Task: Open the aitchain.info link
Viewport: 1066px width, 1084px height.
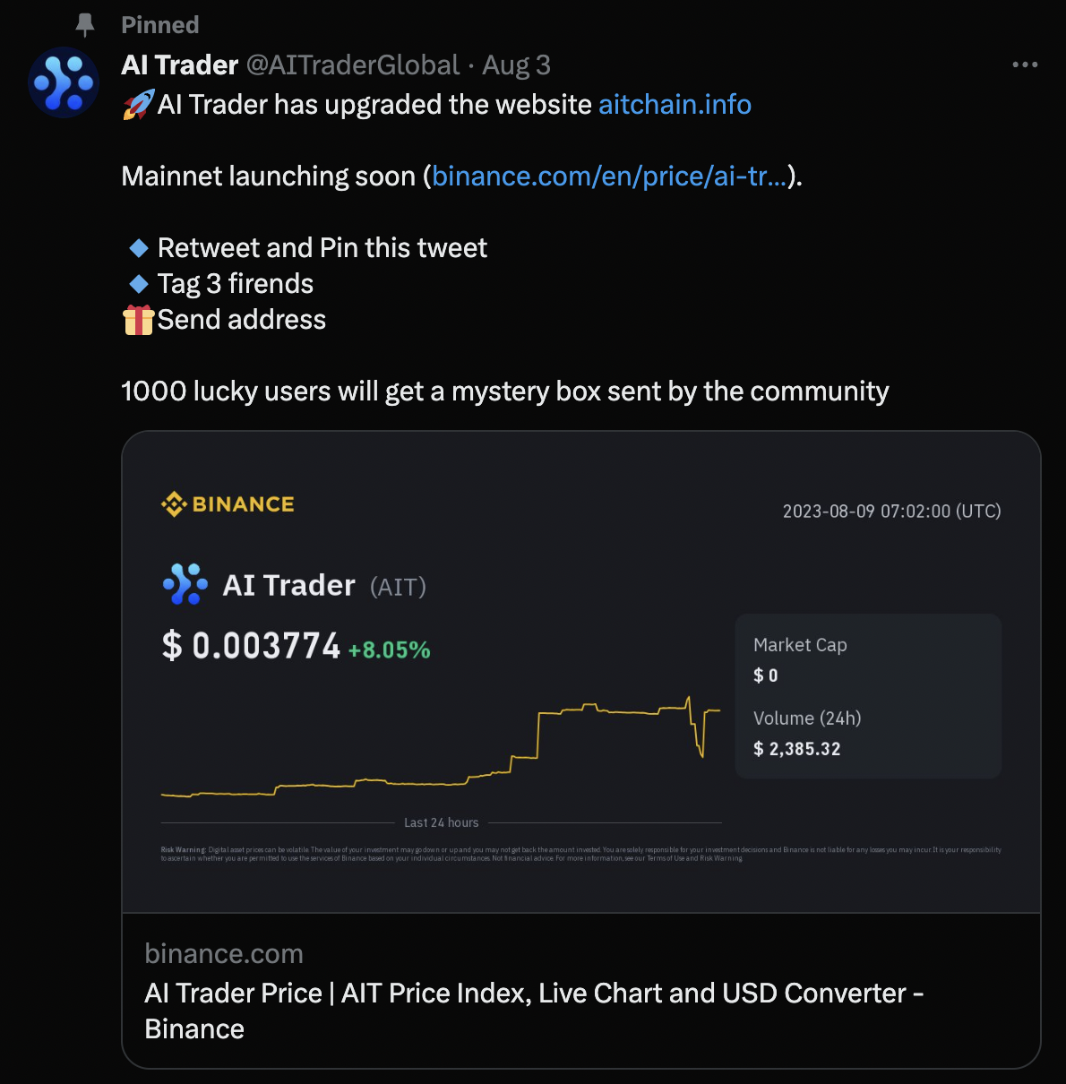Action: click(x=675, y=105)
